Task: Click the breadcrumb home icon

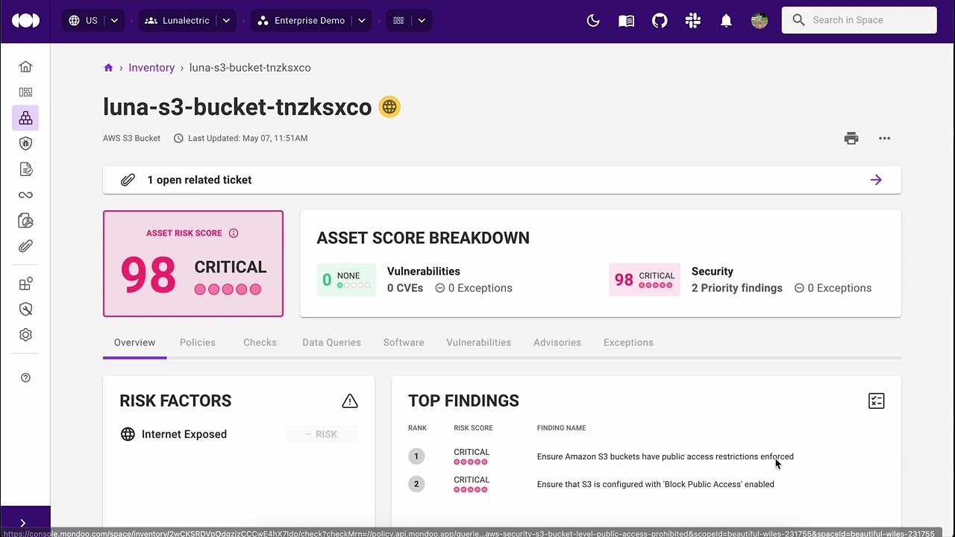Action: click(108, 68)
